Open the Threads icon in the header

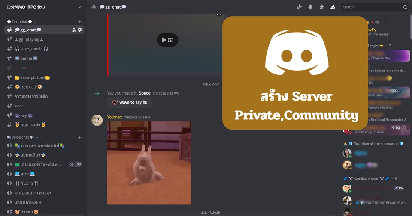pos(299,7)
